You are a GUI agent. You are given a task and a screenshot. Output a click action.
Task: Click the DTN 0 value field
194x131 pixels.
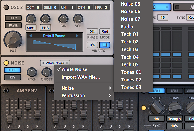[x=85, y=7]
